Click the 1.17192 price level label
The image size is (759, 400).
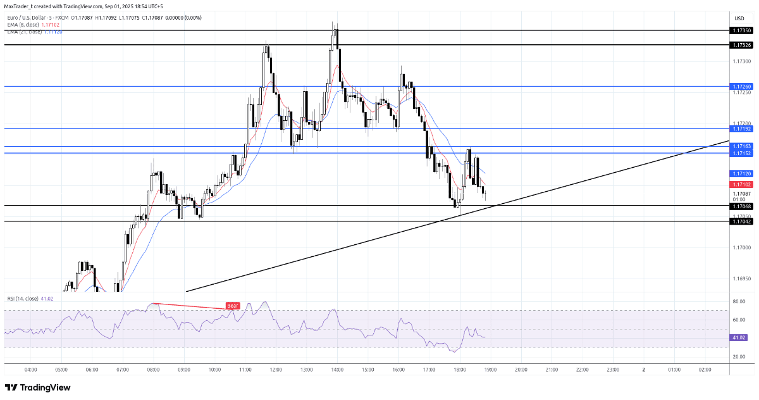pyautogui.click(x=742, y=128)
